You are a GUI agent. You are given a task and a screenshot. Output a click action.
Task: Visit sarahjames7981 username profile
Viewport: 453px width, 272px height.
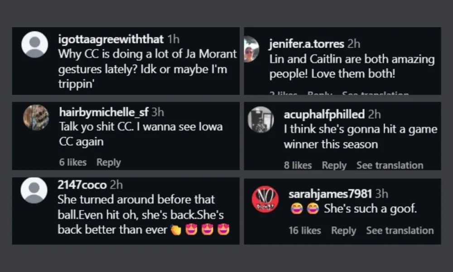tap(330, 194)
